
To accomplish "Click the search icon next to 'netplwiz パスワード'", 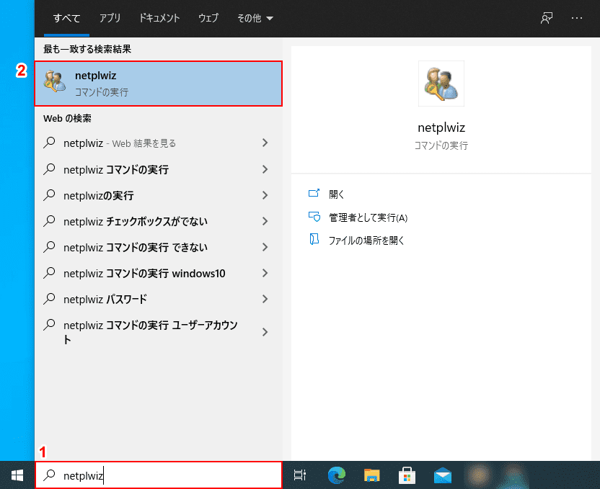I will click(49, 298).
